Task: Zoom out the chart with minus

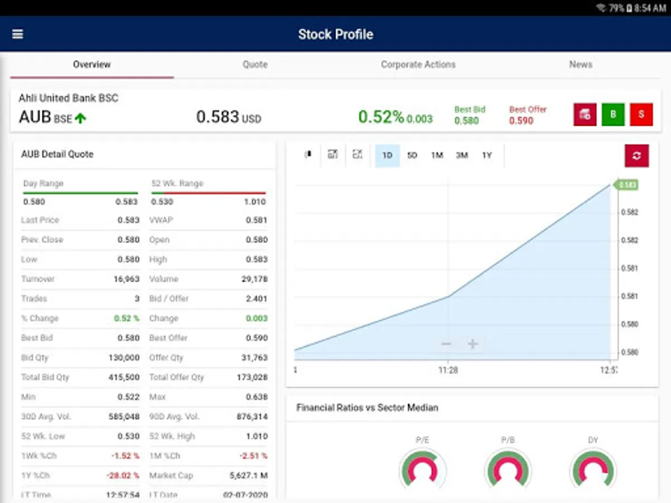Action: point(446,344)
